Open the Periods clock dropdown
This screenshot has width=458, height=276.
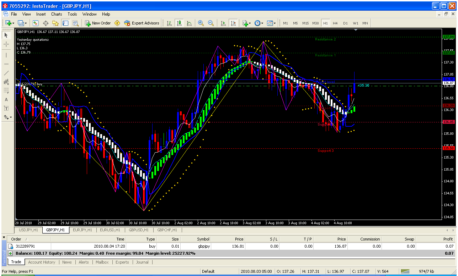pyautogui.click(x=259, y=23)
